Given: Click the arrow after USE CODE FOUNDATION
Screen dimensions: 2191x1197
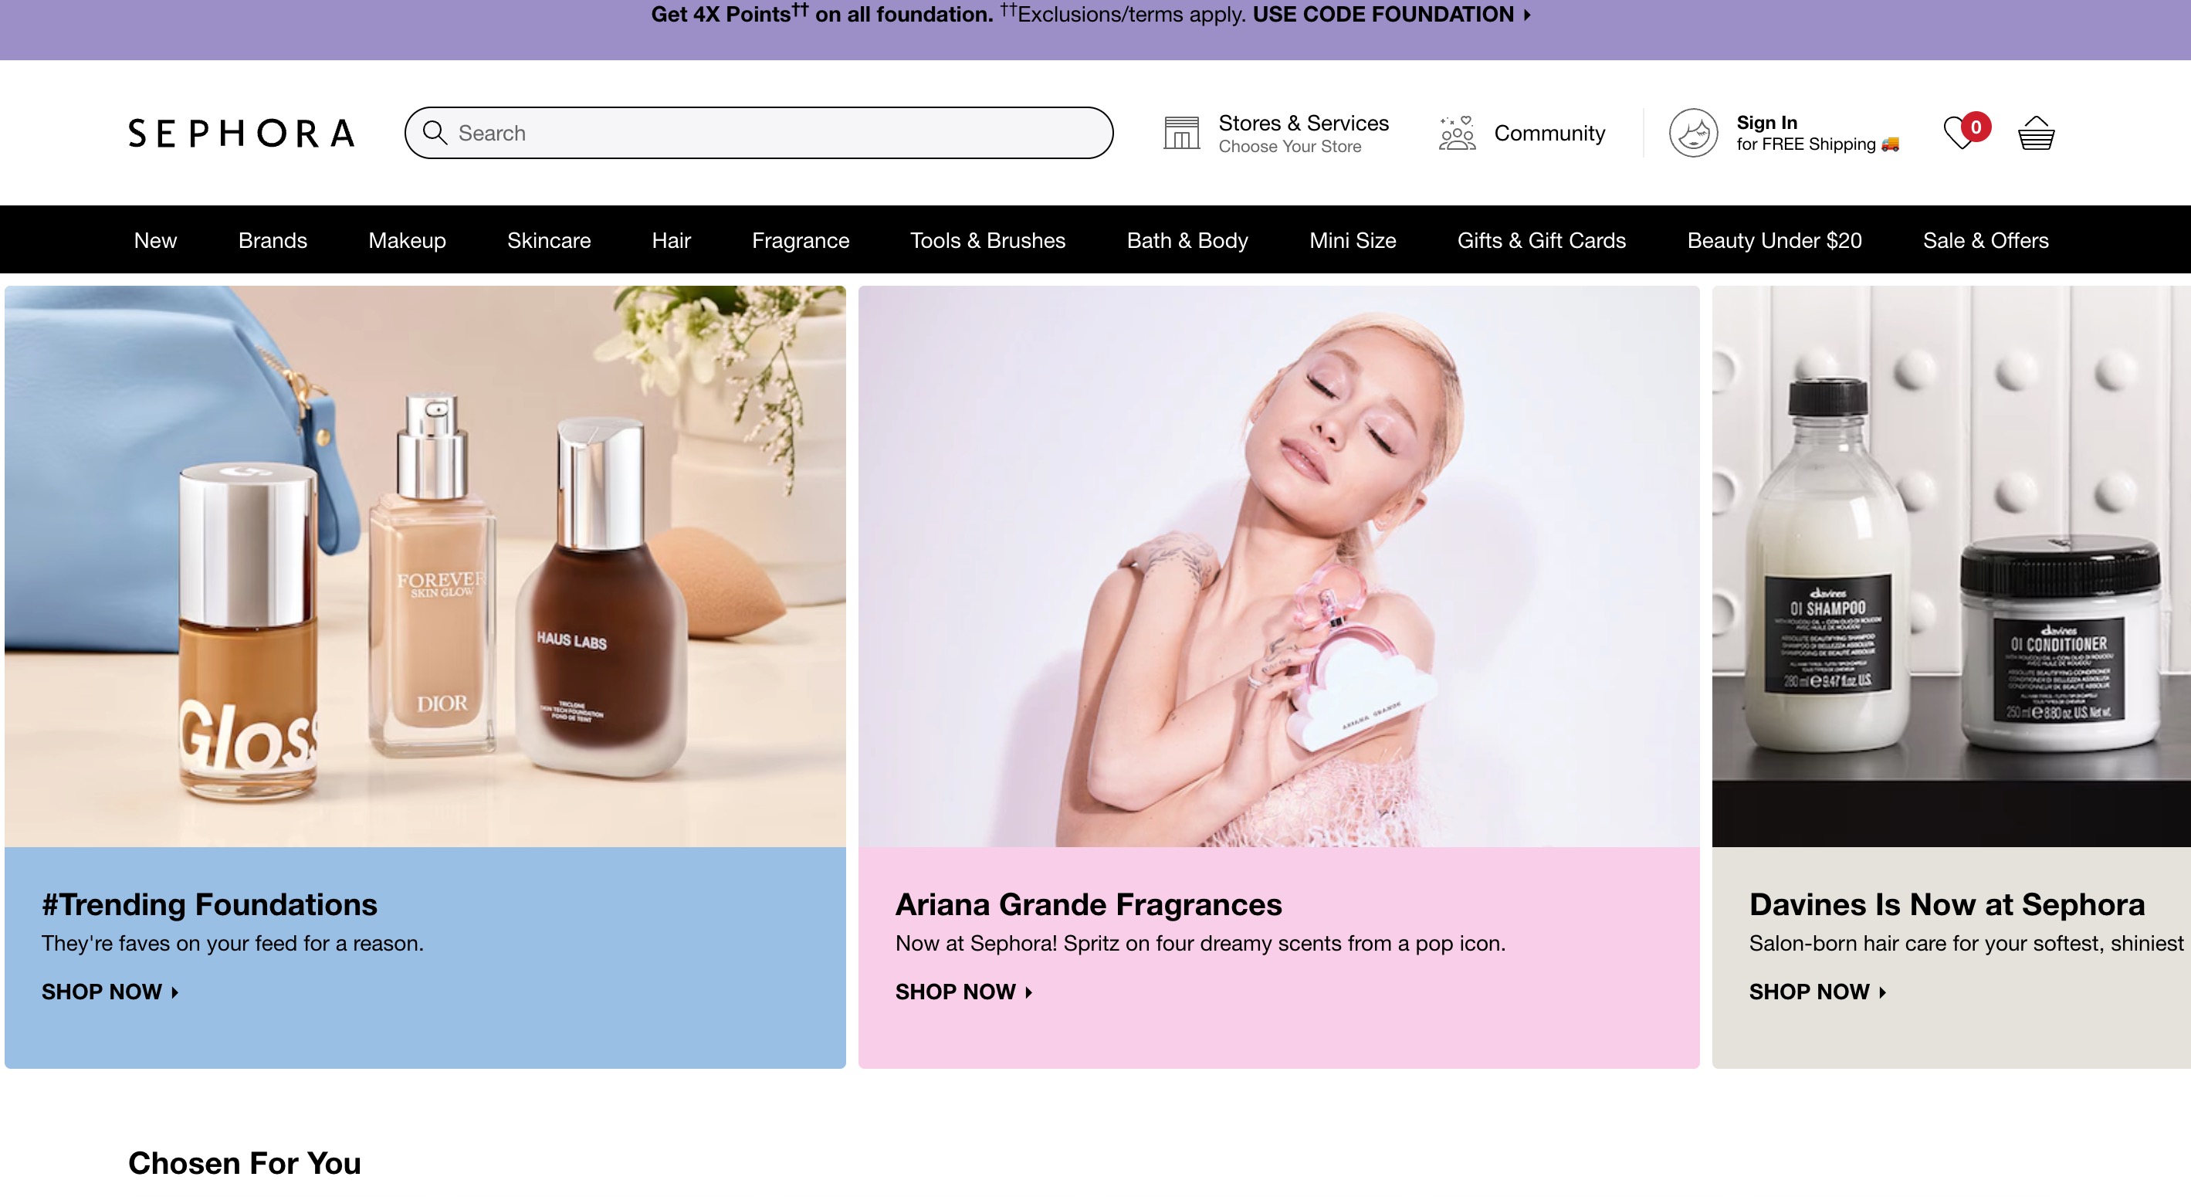Looking at the screenshot, I should click(x=1527, y=15).
